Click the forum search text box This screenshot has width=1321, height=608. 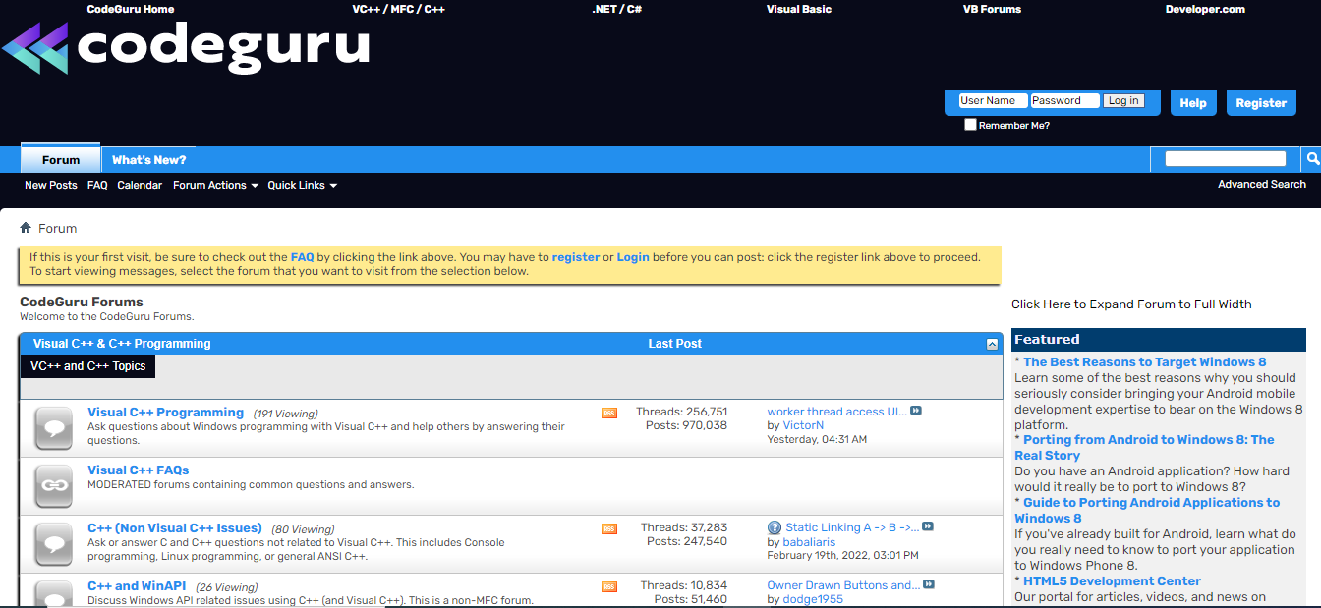1225,159
